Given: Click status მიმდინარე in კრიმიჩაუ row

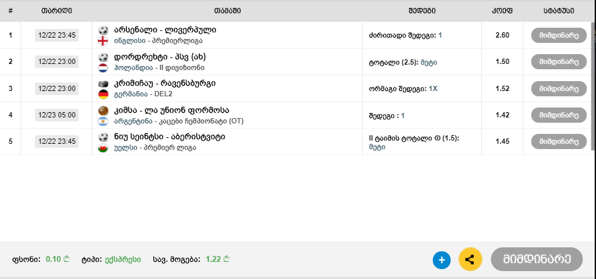Looking at the screenshot, I should tap(559, 88).
